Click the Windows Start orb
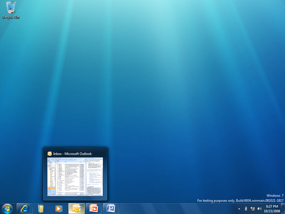 coord(7,208)
